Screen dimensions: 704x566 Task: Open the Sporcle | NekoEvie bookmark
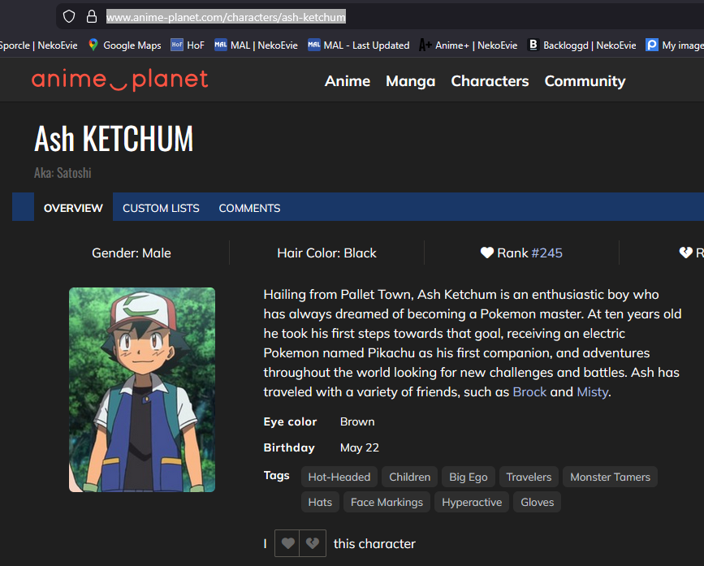[38, 45]
